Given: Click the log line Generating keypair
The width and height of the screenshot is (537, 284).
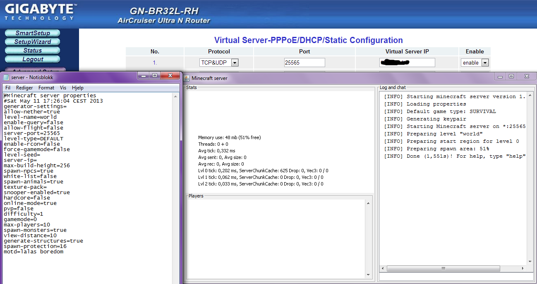Looking at the screenshot, I should [x=425, y=119].
